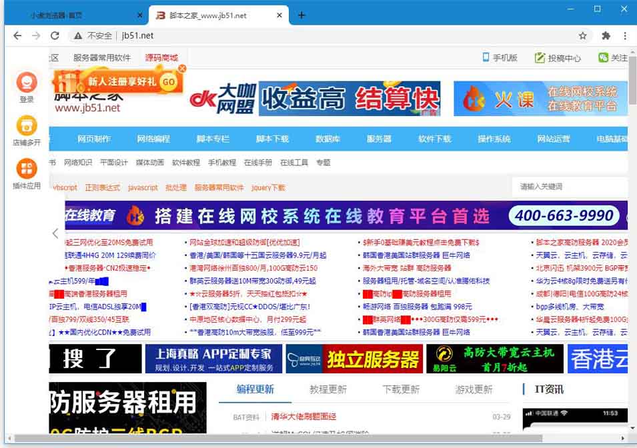Click the GO button on promo banner
637x448 pixels.
point(169,82)
